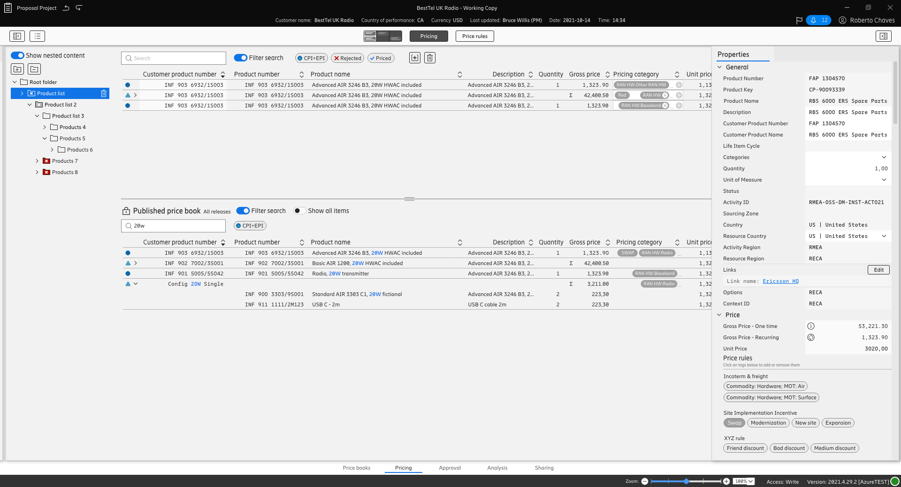Remove the RAN HW tag

tap(665, 95)
